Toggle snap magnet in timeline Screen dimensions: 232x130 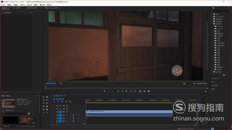click(x=58, y=102)
